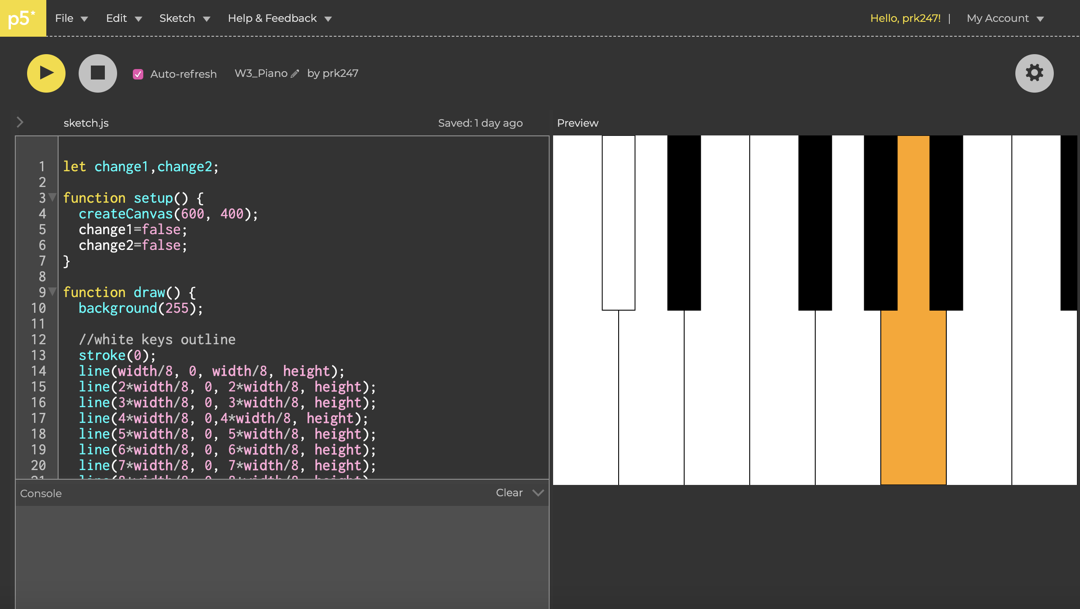The image size is (1080, 609).
Task: Clear the console output
Action: pyautogui.click(x=509, y=492)
